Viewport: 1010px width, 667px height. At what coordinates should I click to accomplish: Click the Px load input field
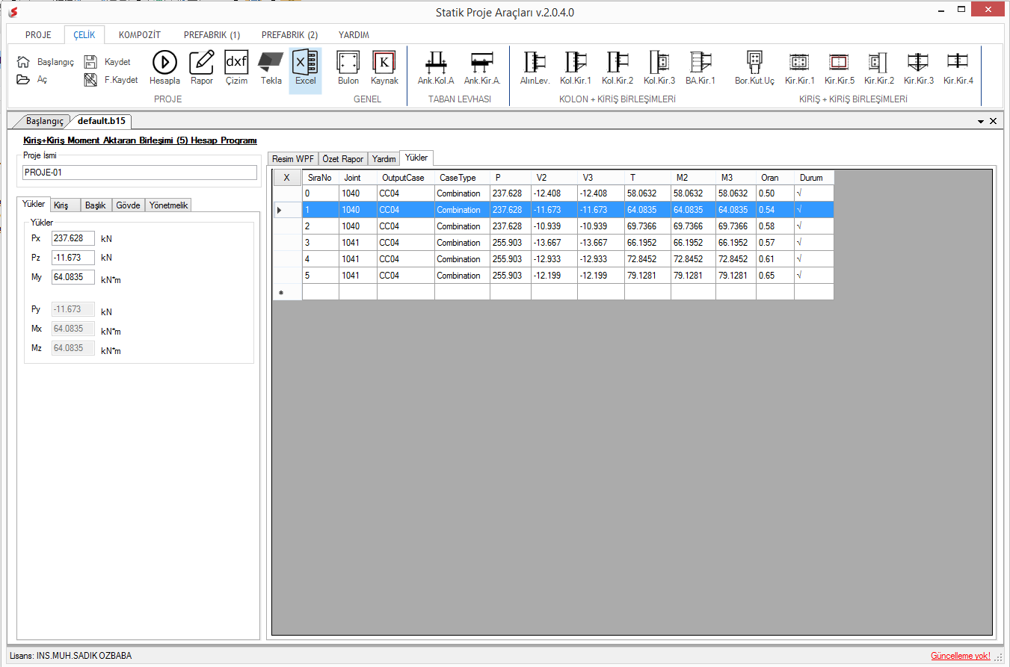(73, 238)
